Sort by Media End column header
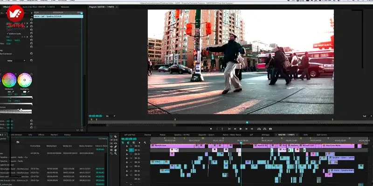Viewport: 373px width, 186px height. coord(67,146)
